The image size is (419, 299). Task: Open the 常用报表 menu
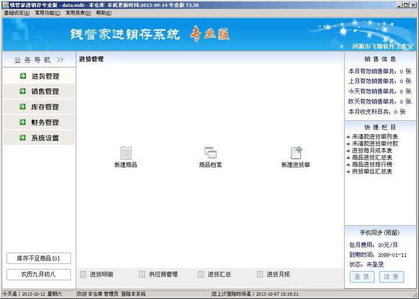[77, 13]
